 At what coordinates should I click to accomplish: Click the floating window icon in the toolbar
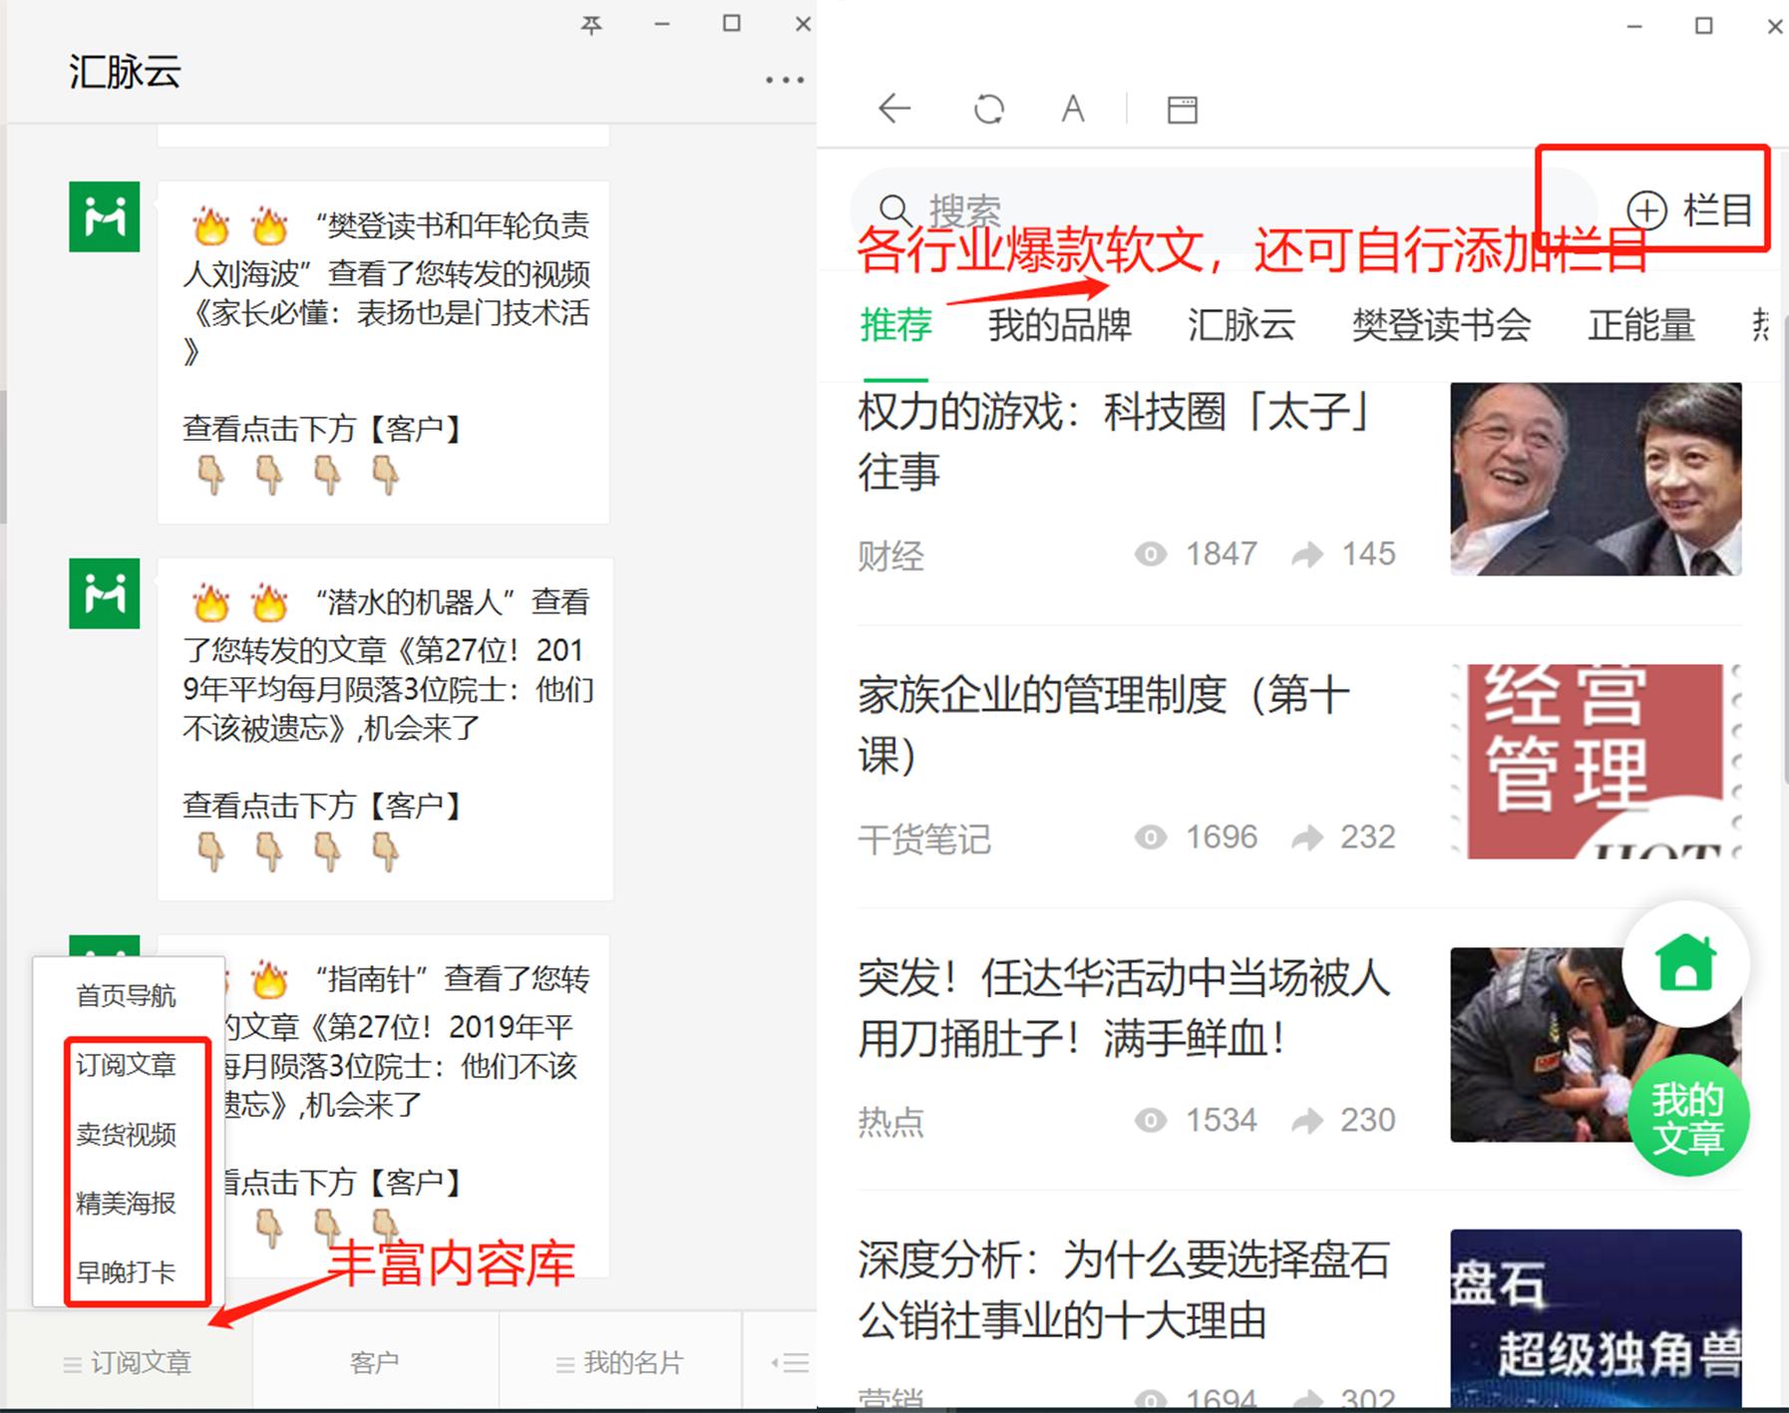coord(1183,110)
